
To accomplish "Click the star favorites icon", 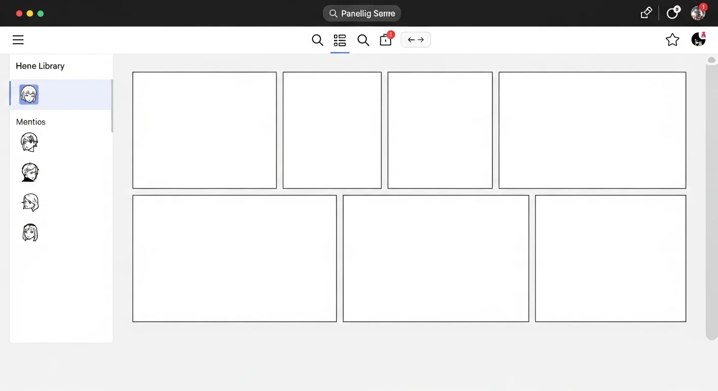I will click(673, 40).
